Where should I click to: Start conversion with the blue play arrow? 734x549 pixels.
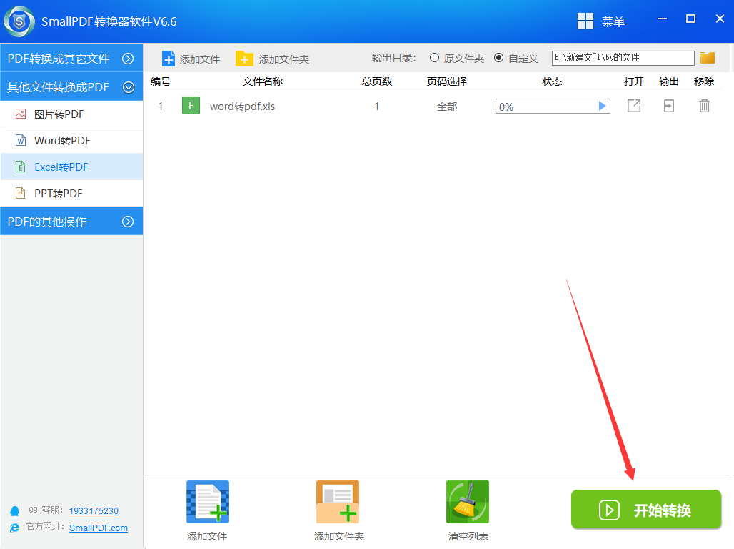[603, 107]
